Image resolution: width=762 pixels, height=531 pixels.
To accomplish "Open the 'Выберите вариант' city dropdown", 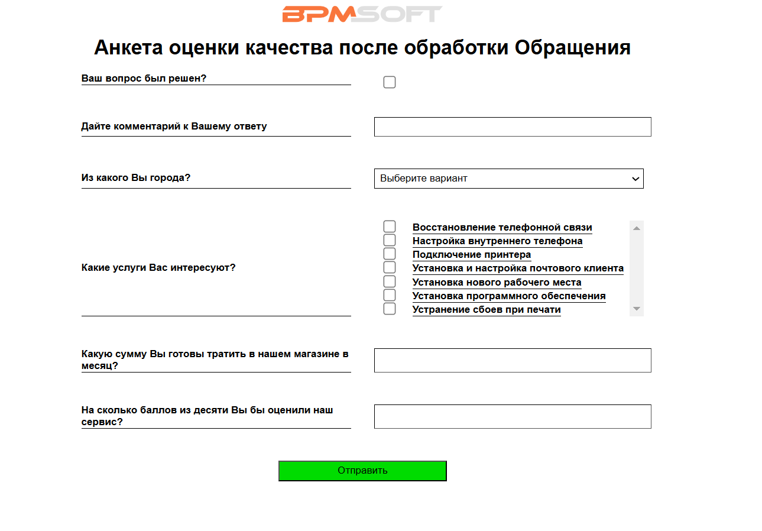I will click(508, 179).
